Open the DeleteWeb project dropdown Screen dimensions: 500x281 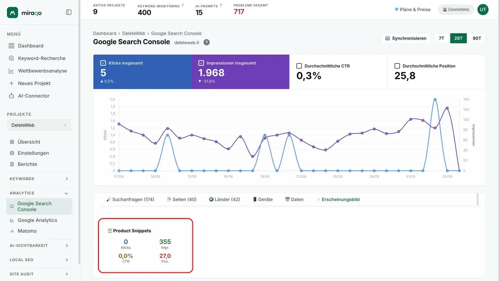39,125
